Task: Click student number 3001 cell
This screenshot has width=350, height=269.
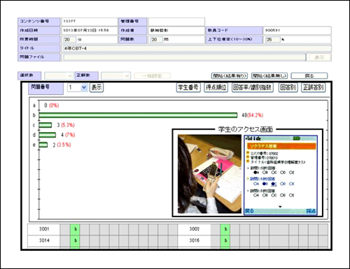Action: 44,229
